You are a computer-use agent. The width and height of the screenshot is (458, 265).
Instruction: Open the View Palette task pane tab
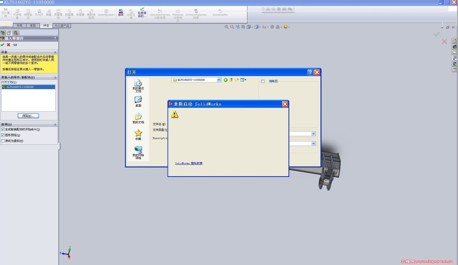[x=454, y=58]
